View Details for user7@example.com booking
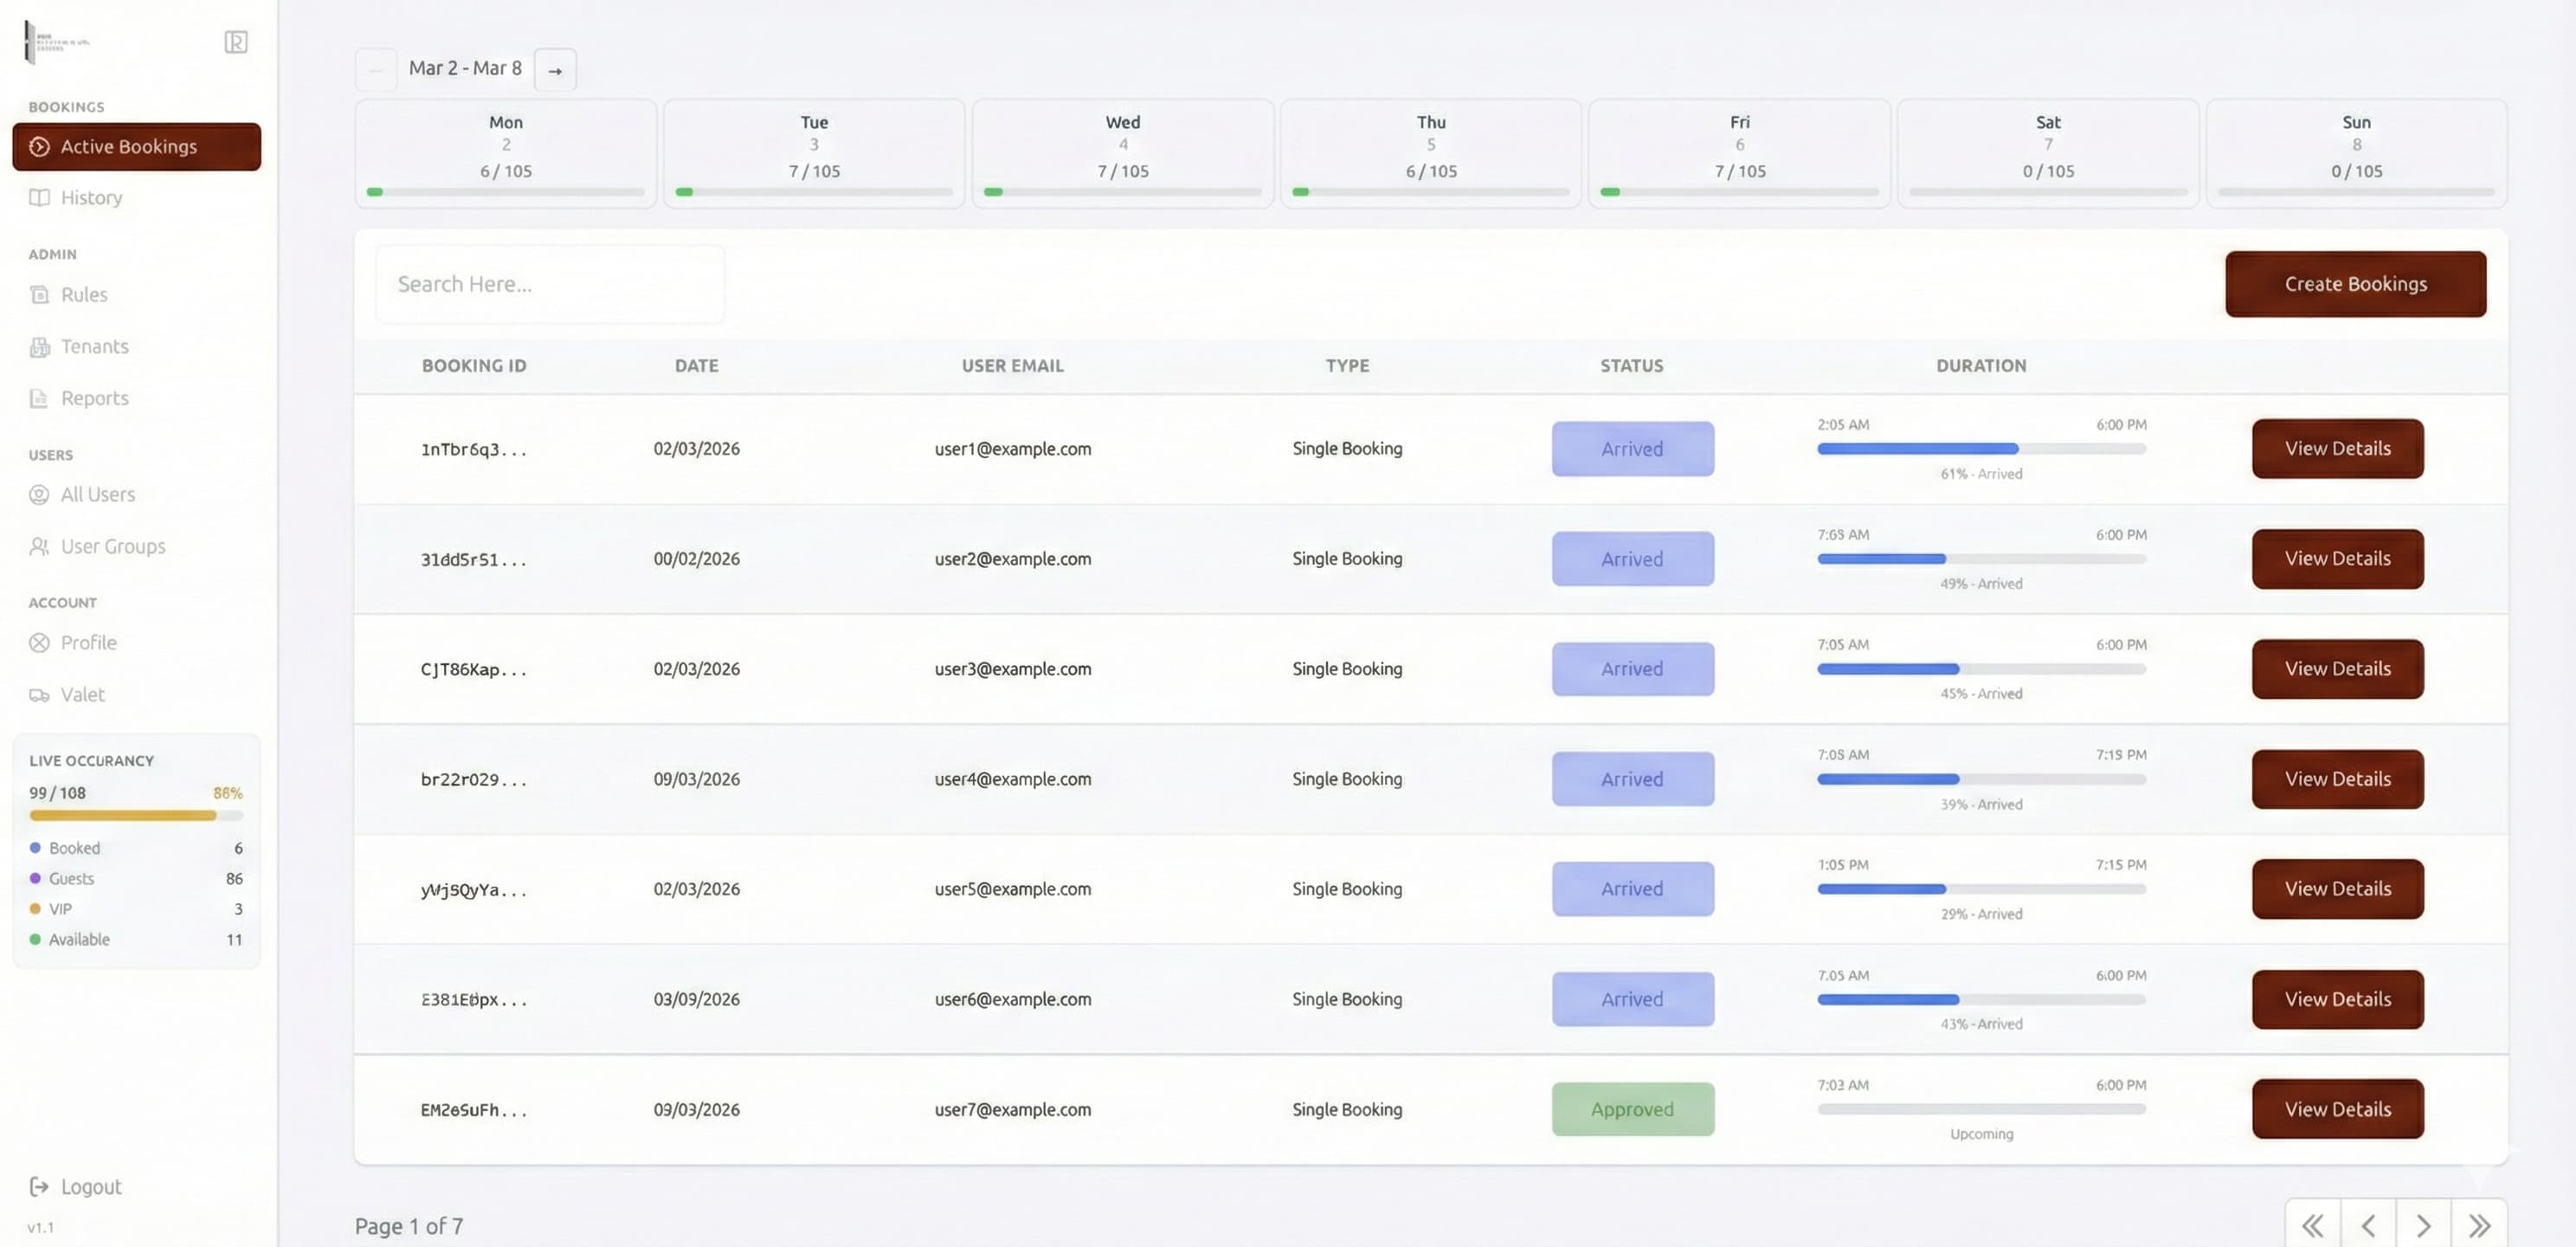This screenshot has width=2576, height=1247. coord(2337,1109)
